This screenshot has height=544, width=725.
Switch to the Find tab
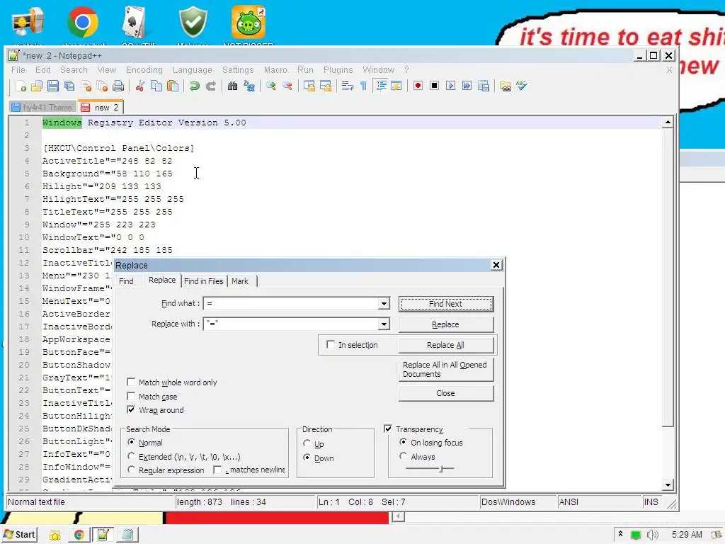126,281
